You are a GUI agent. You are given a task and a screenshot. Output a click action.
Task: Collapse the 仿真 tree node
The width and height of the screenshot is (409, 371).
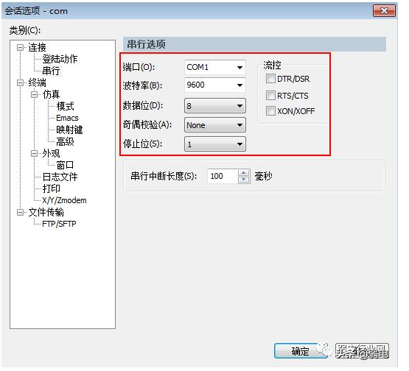(34, 95)
